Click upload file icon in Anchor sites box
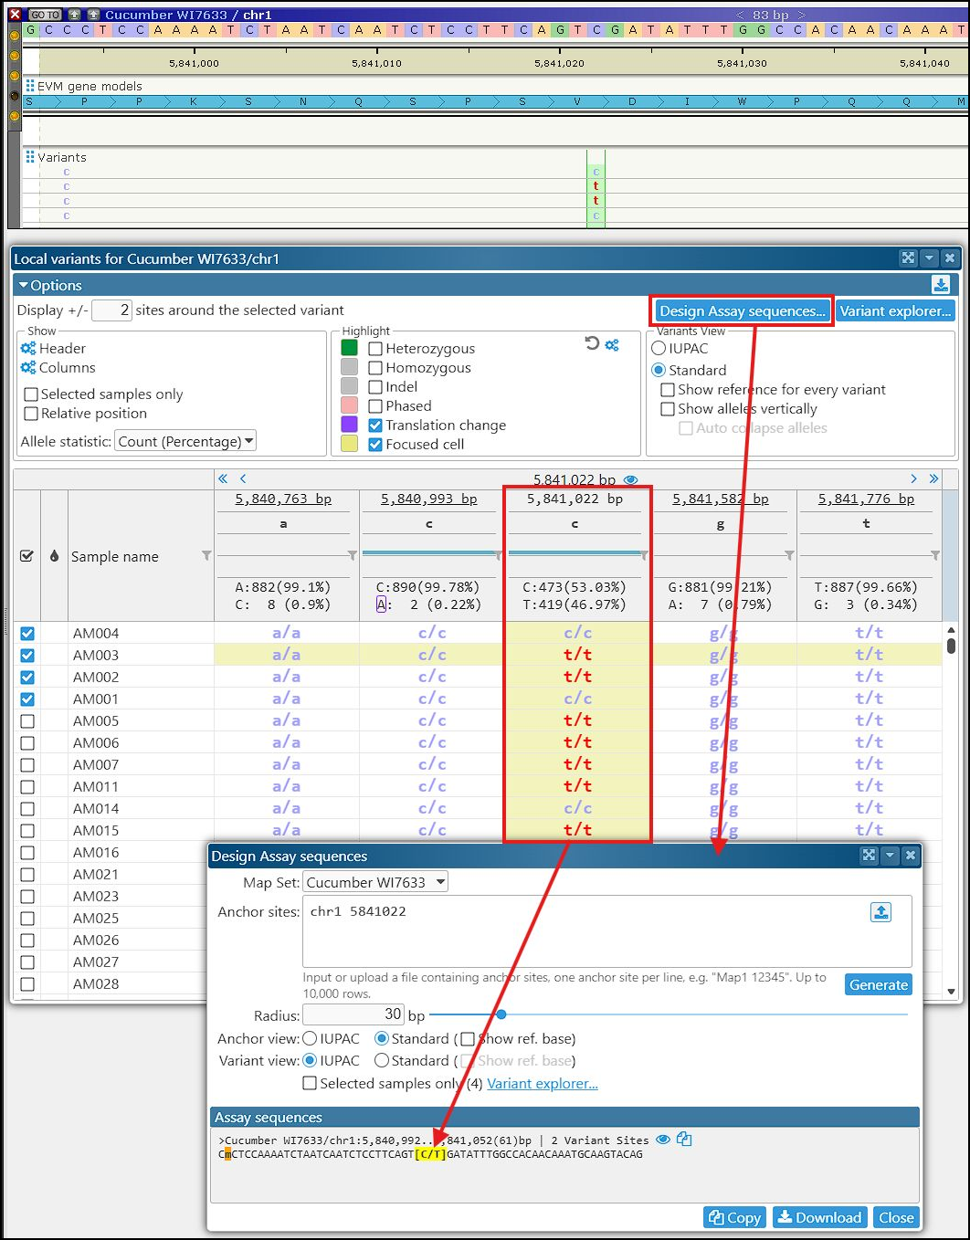Image resolution: width=970 pixels, height=1240 pixels. click(x=880, y=912)
